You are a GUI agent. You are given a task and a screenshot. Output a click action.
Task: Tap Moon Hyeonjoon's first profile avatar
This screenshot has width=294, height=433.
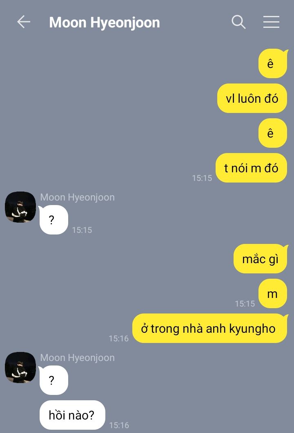(x=20, y=207)
